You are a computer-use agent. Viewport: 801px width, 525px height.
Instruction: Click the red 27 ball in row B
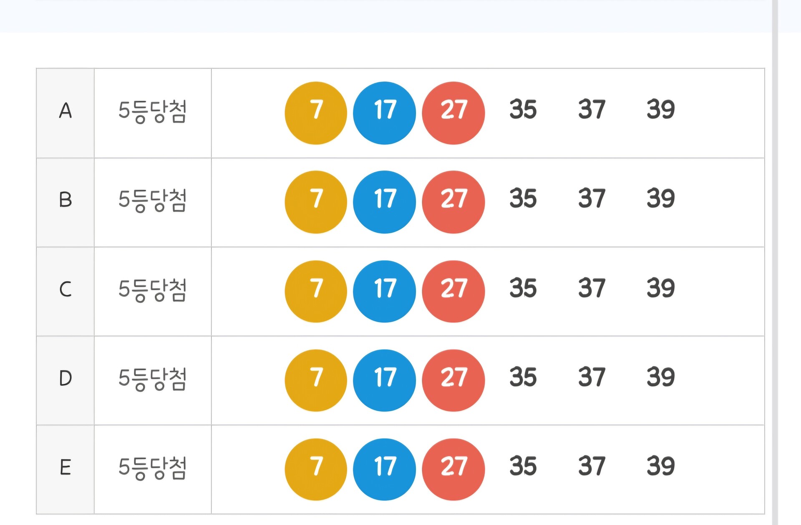453,202
